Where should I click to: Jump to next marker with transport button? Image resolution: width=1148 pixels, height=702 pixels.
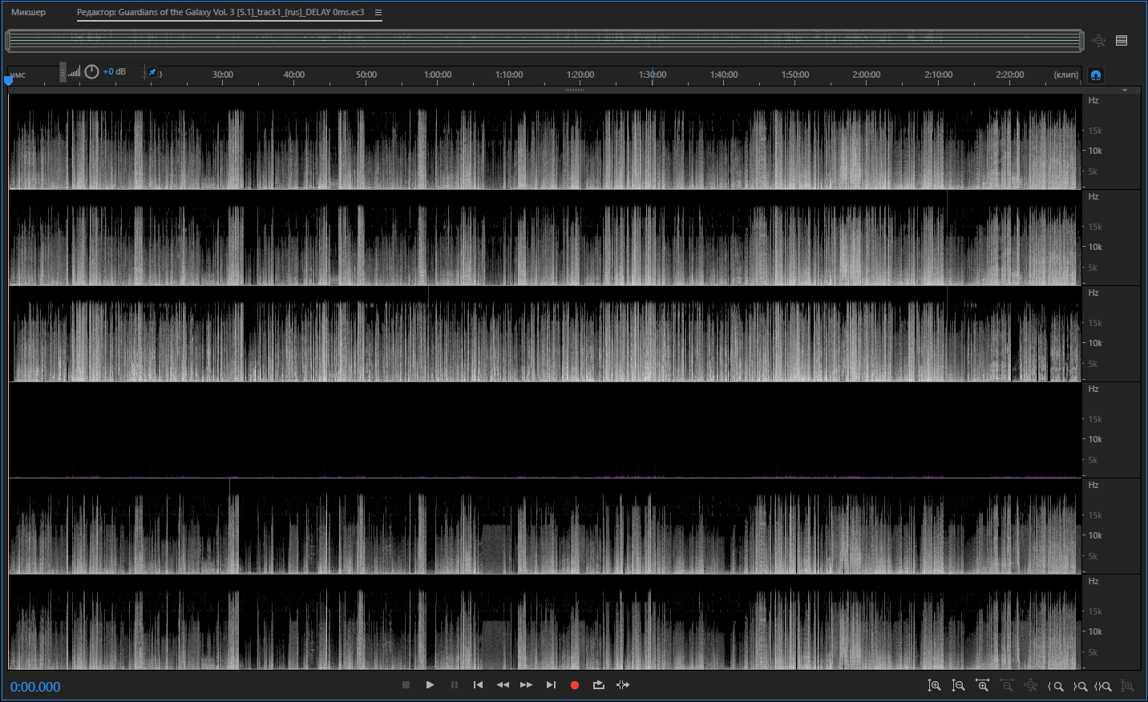(x=551, y=685)
